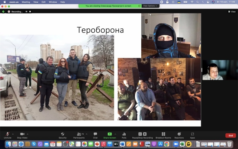
Task: Open Spotlight search in menu bar
Action: tap(197, 2)
